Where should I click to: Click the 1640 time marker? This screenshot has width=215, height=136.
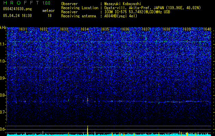coord(207,29)
